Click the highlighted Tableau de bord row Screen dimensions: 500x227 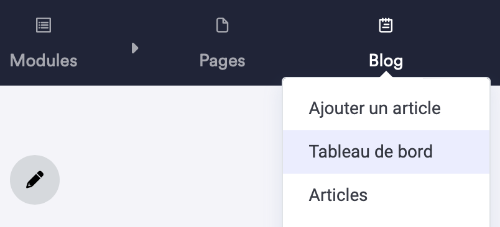coord(386,152)
